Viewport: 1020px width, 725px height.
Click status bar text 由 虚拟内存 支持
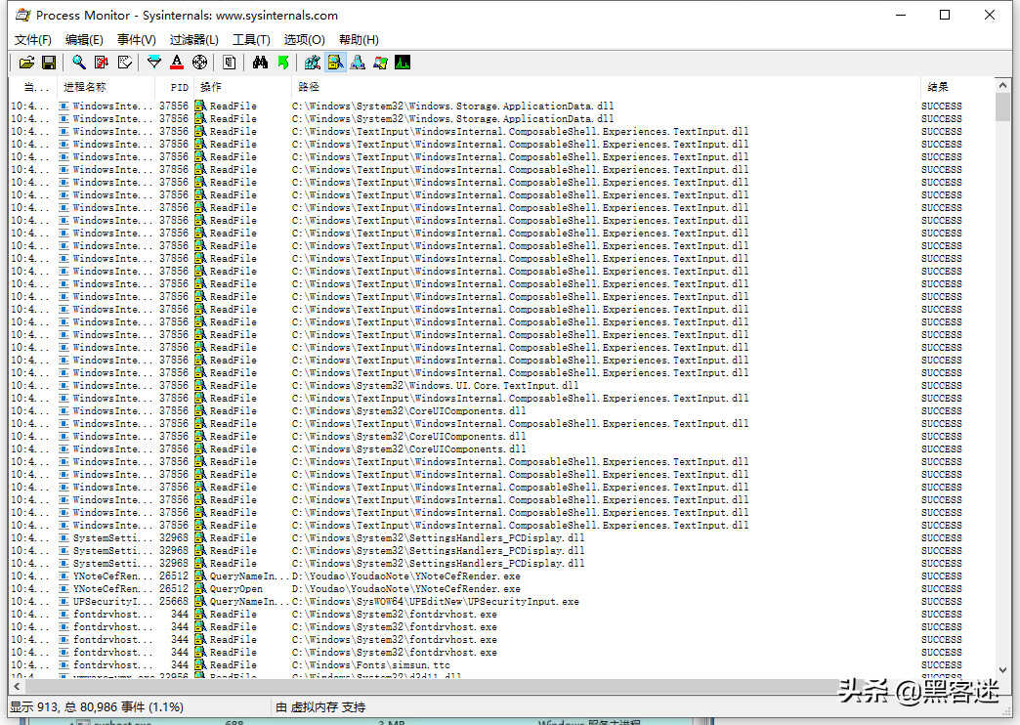[x=320, y=706]
